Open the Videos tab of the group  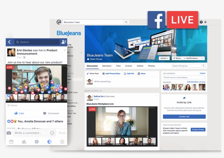(140, 66)
